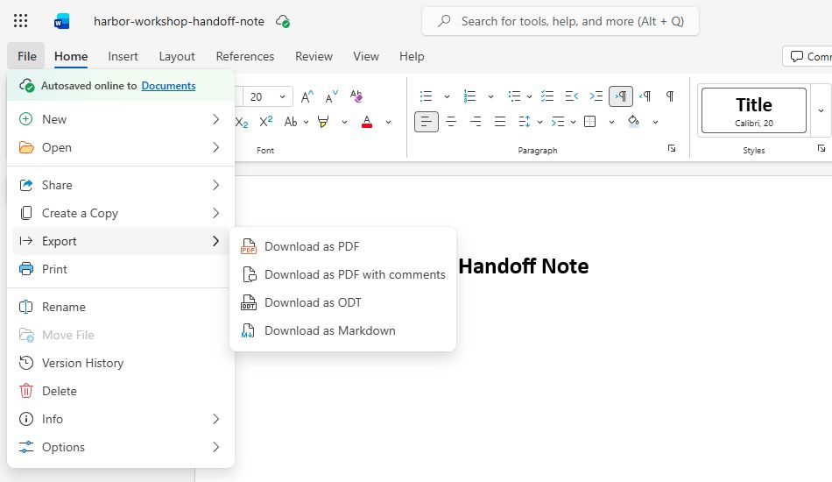Insert a numbered list
The height and width of the screenshot is (482, 832).
point(469,96)
